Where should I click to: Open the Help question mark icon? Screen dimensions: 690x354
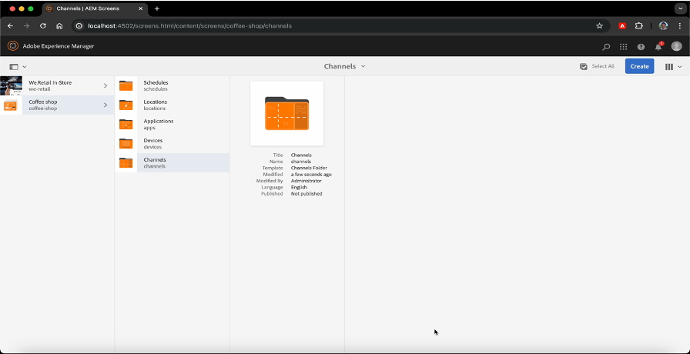tap(641, 46)
